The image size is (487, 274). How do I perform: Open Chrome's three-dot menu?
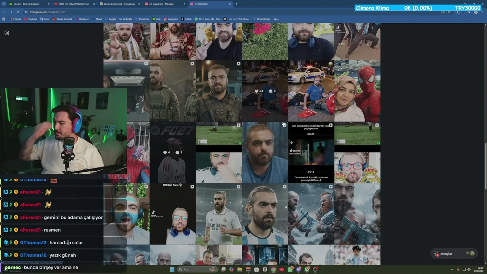[482, 12]
